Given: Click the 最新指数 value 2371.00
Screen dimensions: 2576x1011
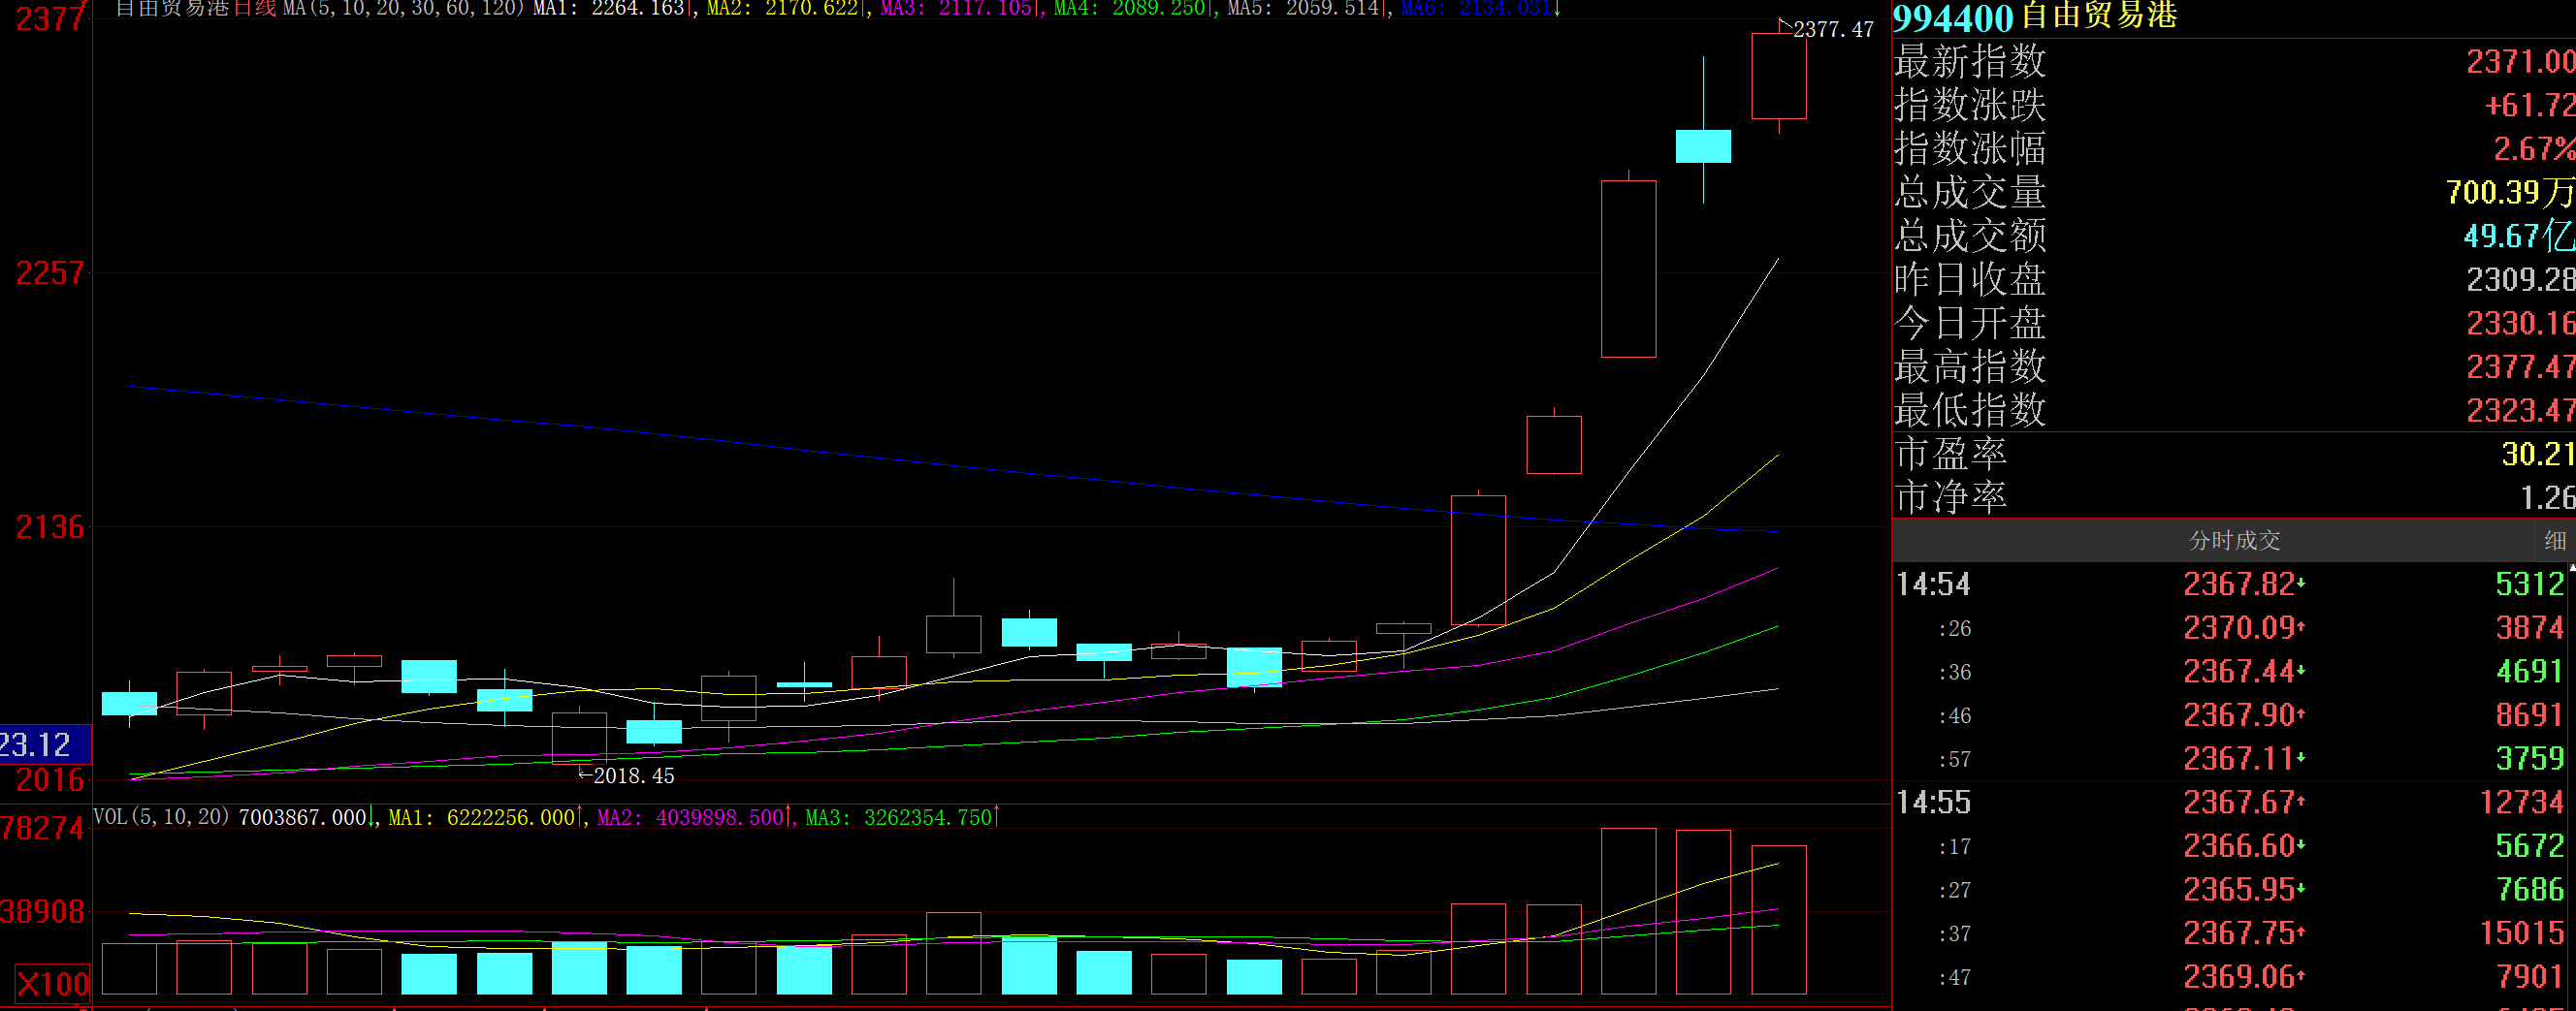Looking at the screenshot, I should [2518, 62].
